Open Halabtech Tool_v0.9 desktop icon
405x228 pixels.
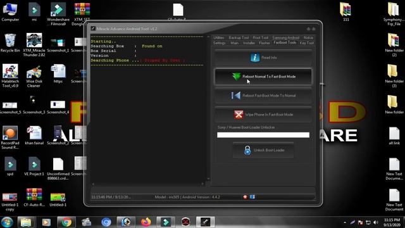tap(10, 76)
